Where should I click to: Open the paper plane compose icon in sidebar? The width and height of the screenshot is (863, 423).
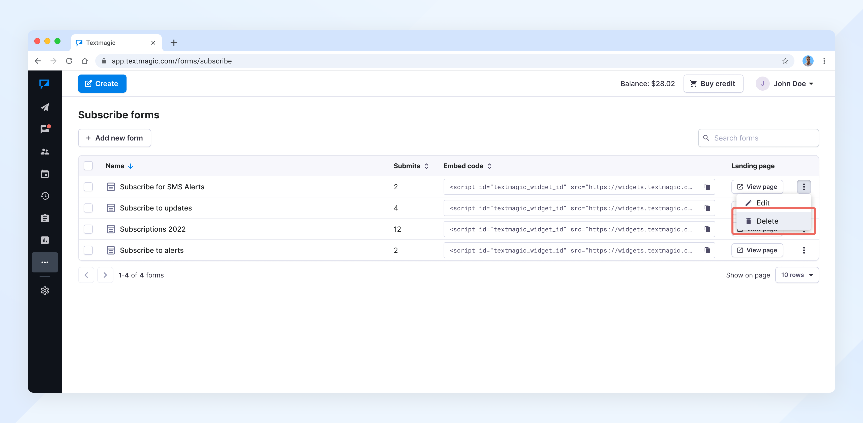coord(45,107)
